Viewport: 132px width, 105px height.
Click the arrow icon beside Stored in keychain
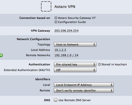[x=100, y=64]
